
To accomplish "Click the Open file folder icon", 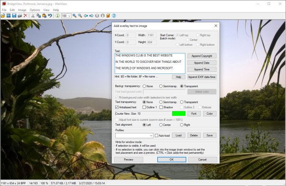I will [3, 15].
